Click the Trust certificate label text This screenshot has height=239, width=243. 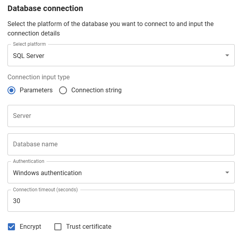coord(89,227)
